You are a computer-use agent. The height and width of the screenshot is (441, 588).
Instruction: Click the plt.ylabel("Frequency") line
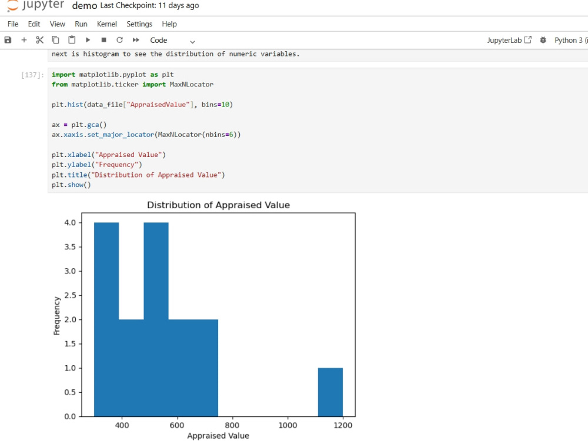pyautogui.click(x=97, y=165)
